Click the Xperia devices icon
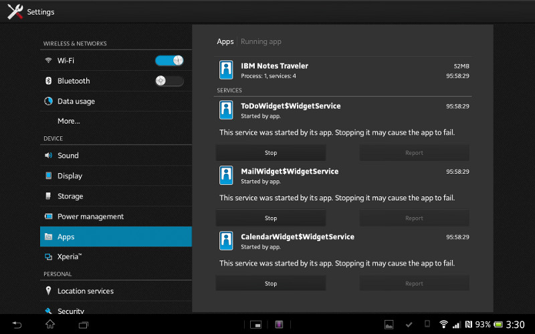The height and width of the screenshot is (334, 535). [x=48, y=257]
